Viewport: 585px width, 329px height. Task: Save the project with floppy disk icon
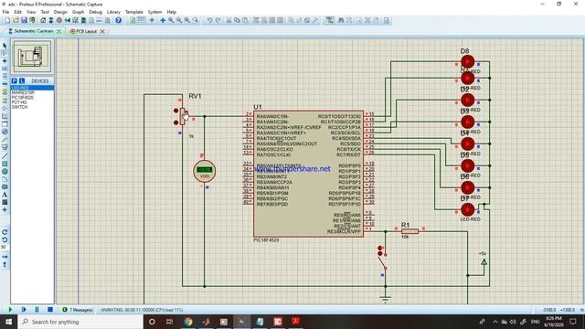tap(24, 20)
